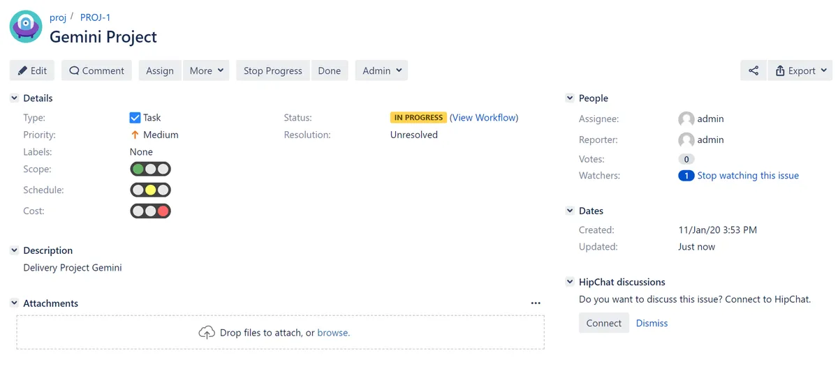The height and width of the screenshot is (369, 838).
Task: Open the Attachments options ellipsis menu
Action: (x=536, y=303)
